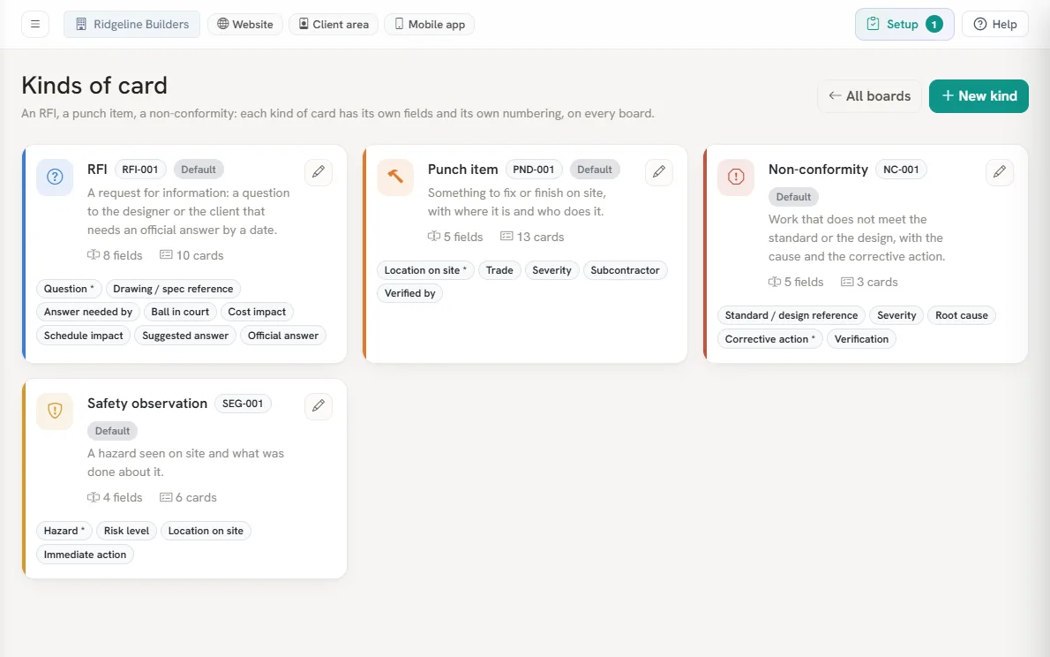Screen dimensions: 1050x657
Task: Select the Question field chip
Action: point(69,289)
